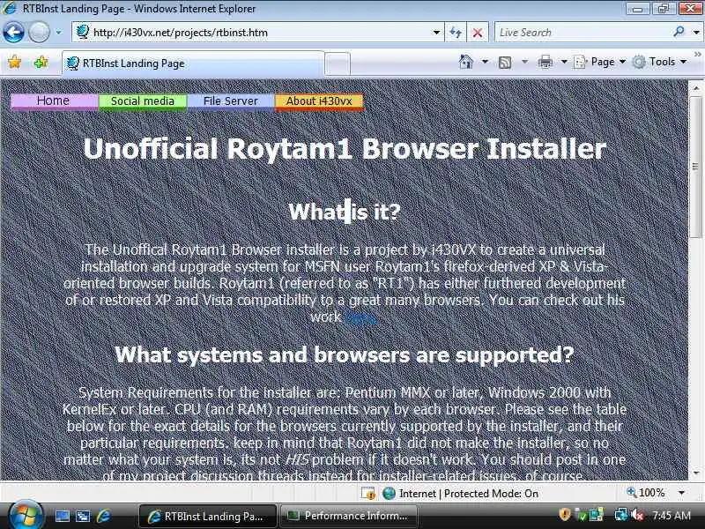
Task: Switch to the RTBInst Landing Page taskbar button
Action: (207, 516)
